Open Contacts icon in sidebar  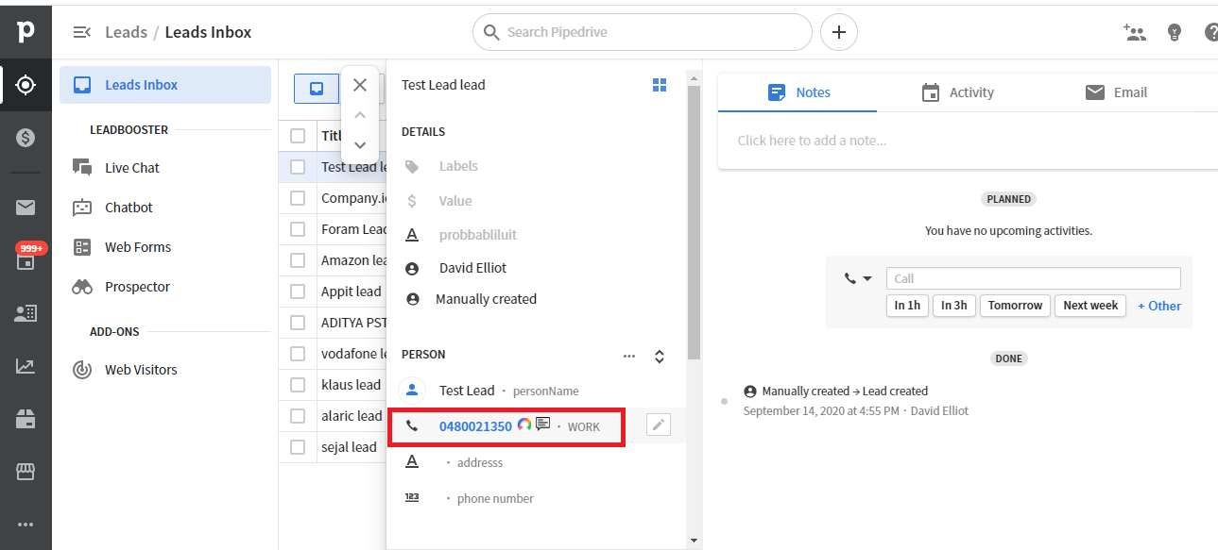pos(26,313)
